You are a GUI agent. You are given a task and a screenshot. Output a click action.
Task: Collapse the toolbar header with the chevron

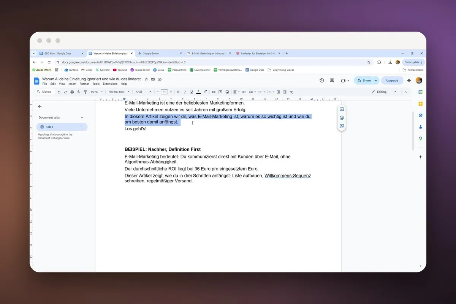pyautogui.click(x=405, y=92)
